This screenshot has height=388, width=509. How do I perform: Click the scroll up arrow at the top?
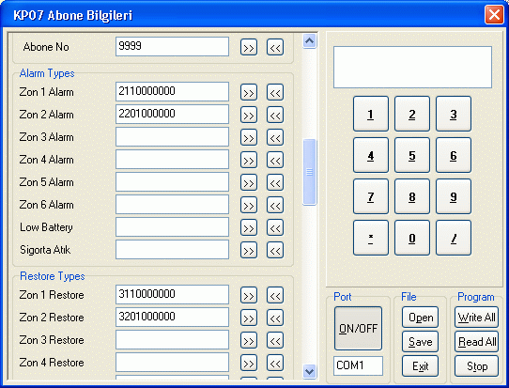click(309, 41)
